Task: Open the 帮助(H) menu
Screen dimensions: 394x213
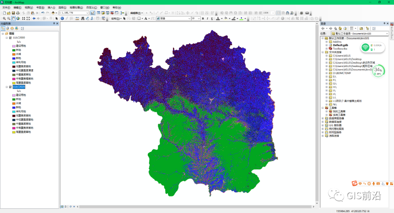Action: click(117, 8)
